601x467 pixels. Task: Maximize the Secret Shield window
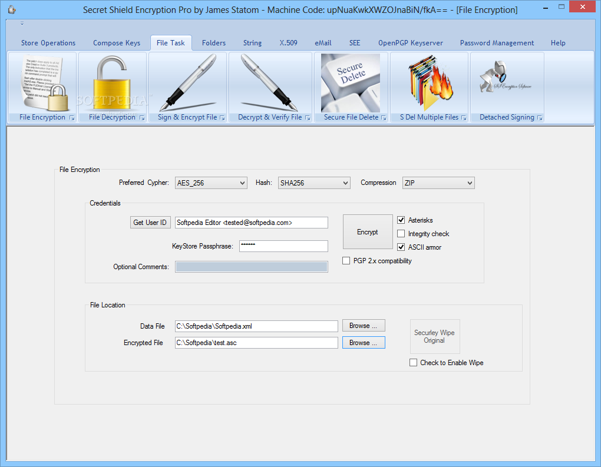(562, 7)
